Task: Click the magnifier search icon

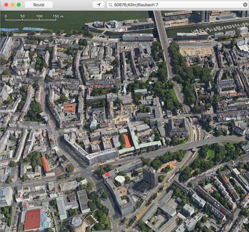Action: (x=110, y=5)
